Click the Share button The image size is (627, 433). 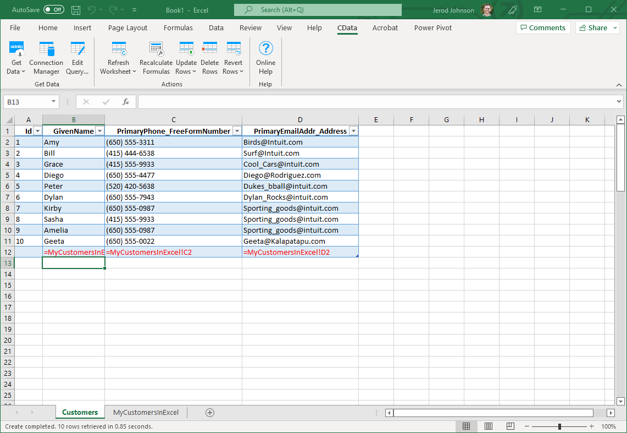click(x=597, y=28)
